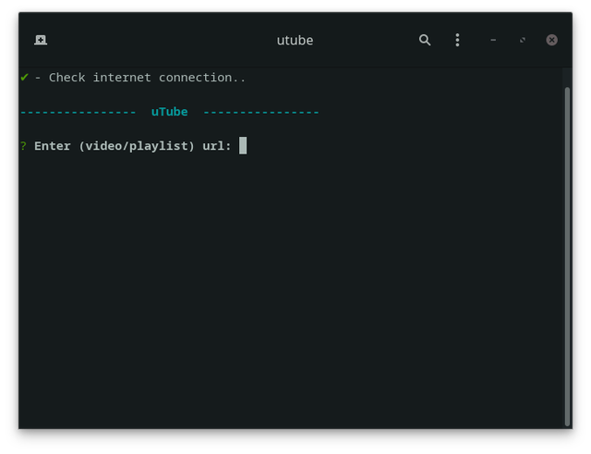Click the vertical scrollbar thumb

[x=567, y=257]
